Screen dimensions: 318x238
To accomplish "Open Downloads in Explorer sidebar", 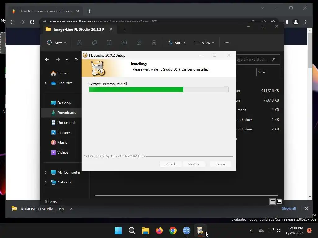I will click(x=63, y=113).
